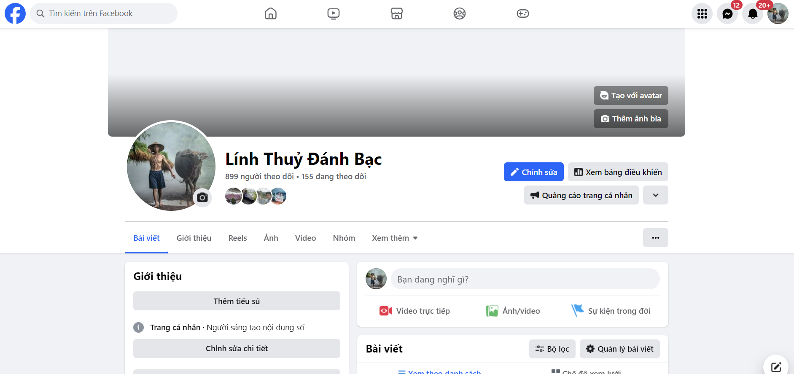This screenshot has height=374, width=794.
Task: Show notifications via the bell icon
Action: pyautogui.click(x=753, y=13)
